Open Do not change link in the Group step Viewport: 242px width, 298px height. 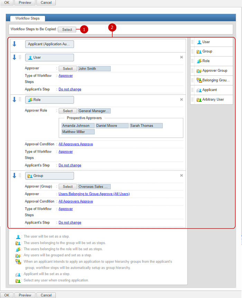coord(70,222)
